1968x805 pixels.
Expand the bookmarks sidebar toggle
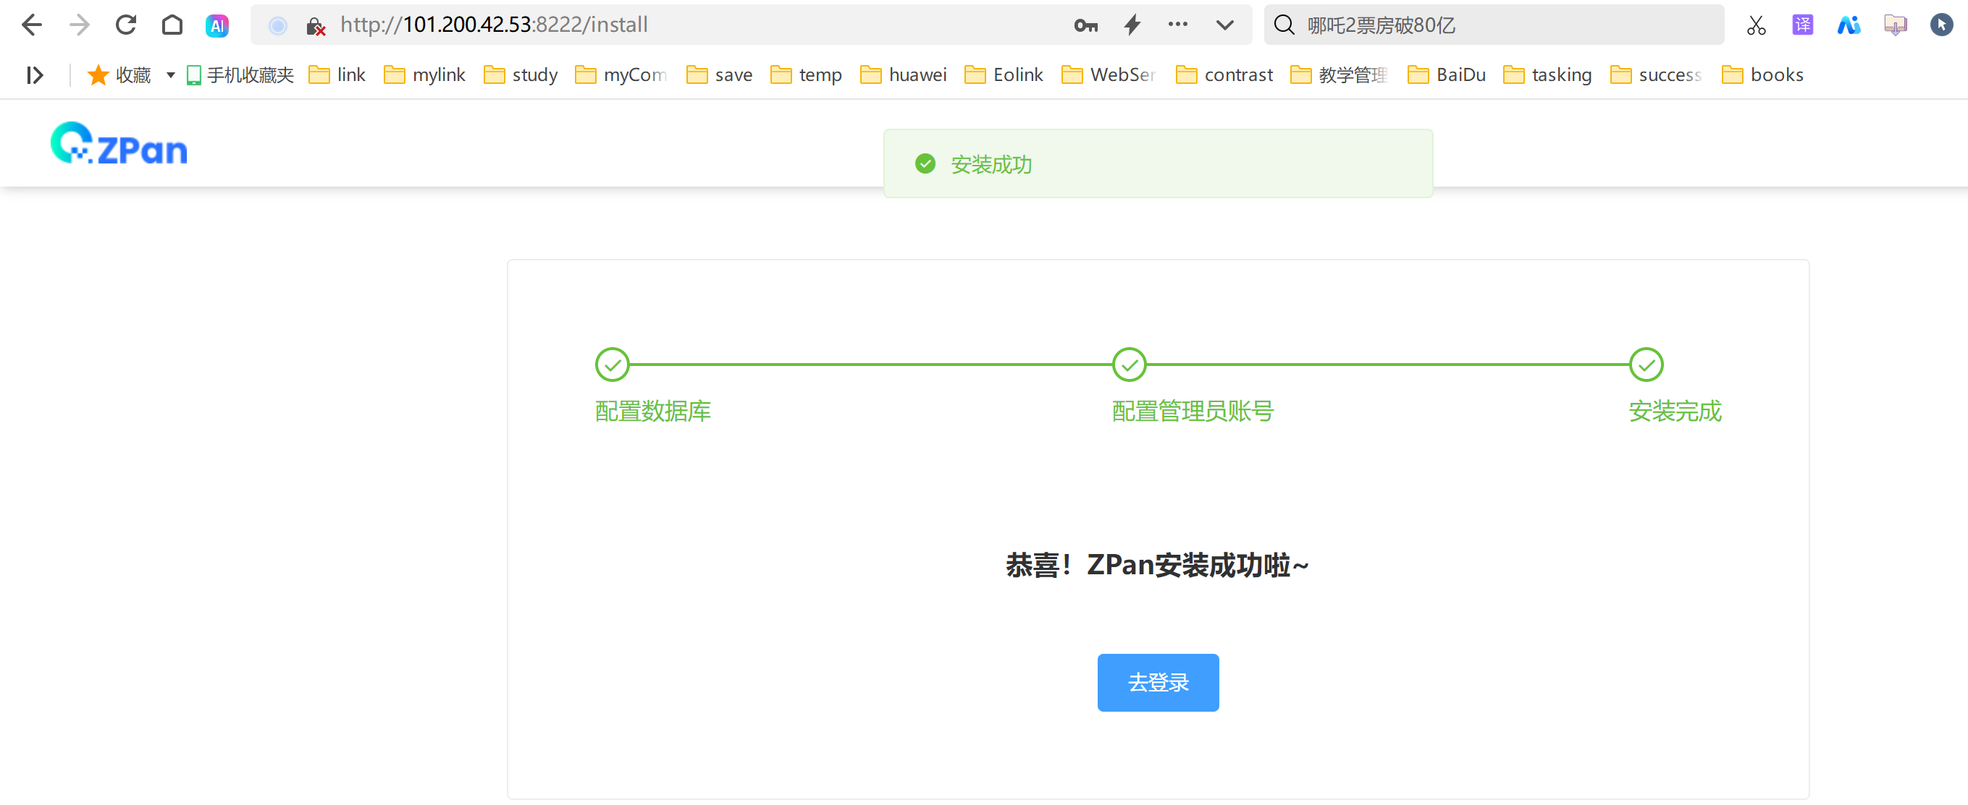pyautogui.click(x=35, y=74)
